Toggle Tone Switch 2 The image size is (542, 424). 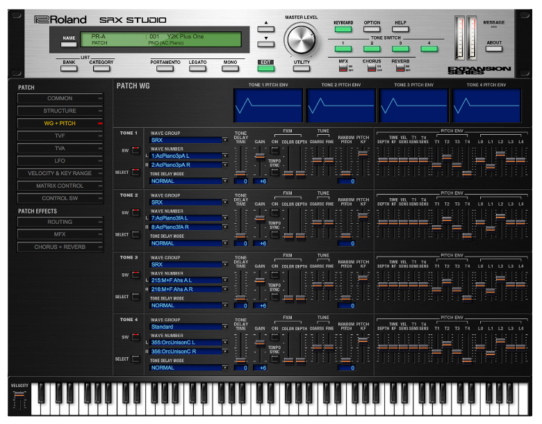coord(372,49)
